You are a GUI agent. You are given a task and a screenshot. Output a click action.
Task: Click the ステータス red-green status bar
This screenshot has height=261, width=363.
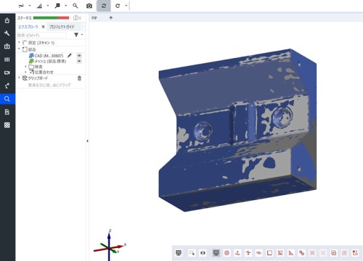click(51, 17)
